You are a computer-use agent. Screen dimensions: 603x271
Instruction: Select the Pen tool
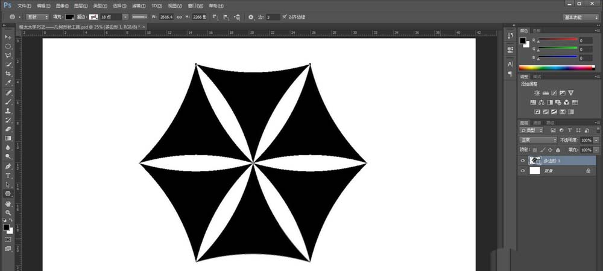pyautogui.click(x=8, y=166)
